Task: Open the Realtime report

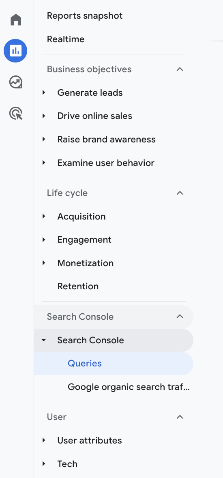Action: coord(66,39)
